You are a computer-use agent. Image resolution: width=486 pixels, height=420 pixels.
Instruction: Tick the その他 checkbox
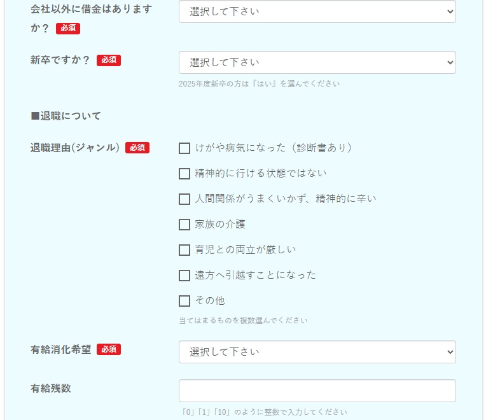click(184, 301)
